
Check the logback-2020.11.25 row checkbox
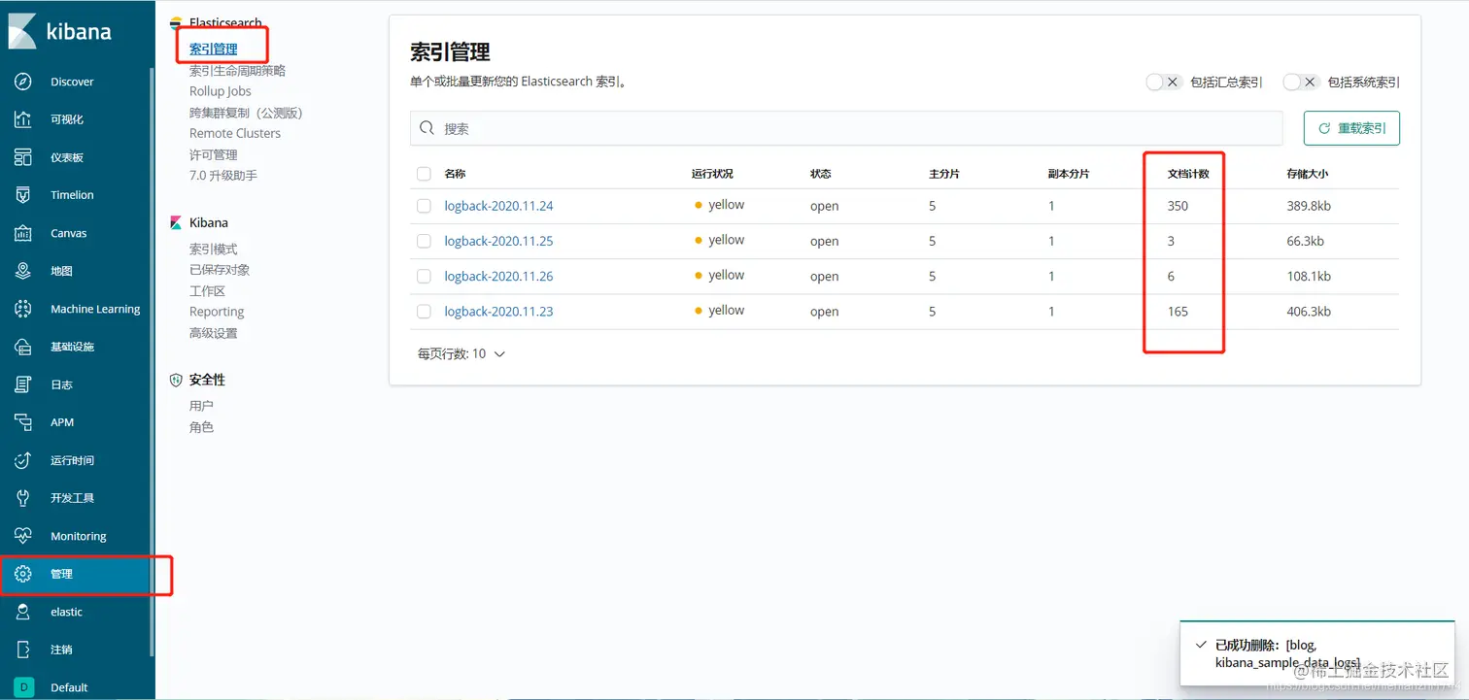click(424, 241)
